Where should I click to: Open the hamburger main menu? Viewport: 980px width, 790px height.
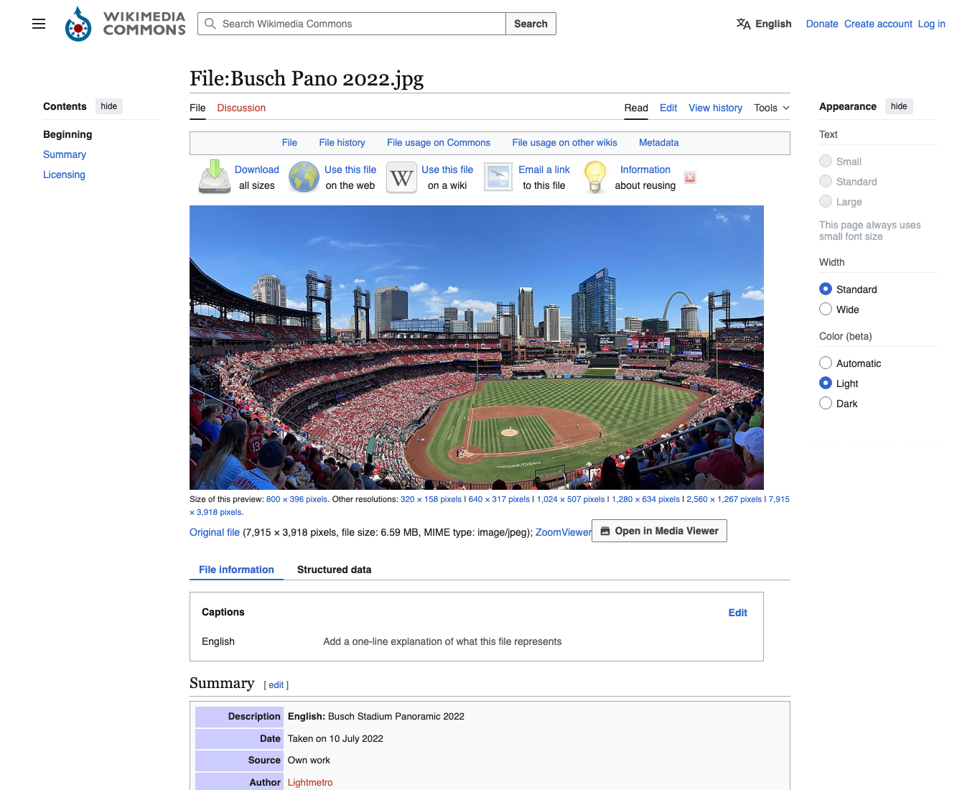coord(39,24)
